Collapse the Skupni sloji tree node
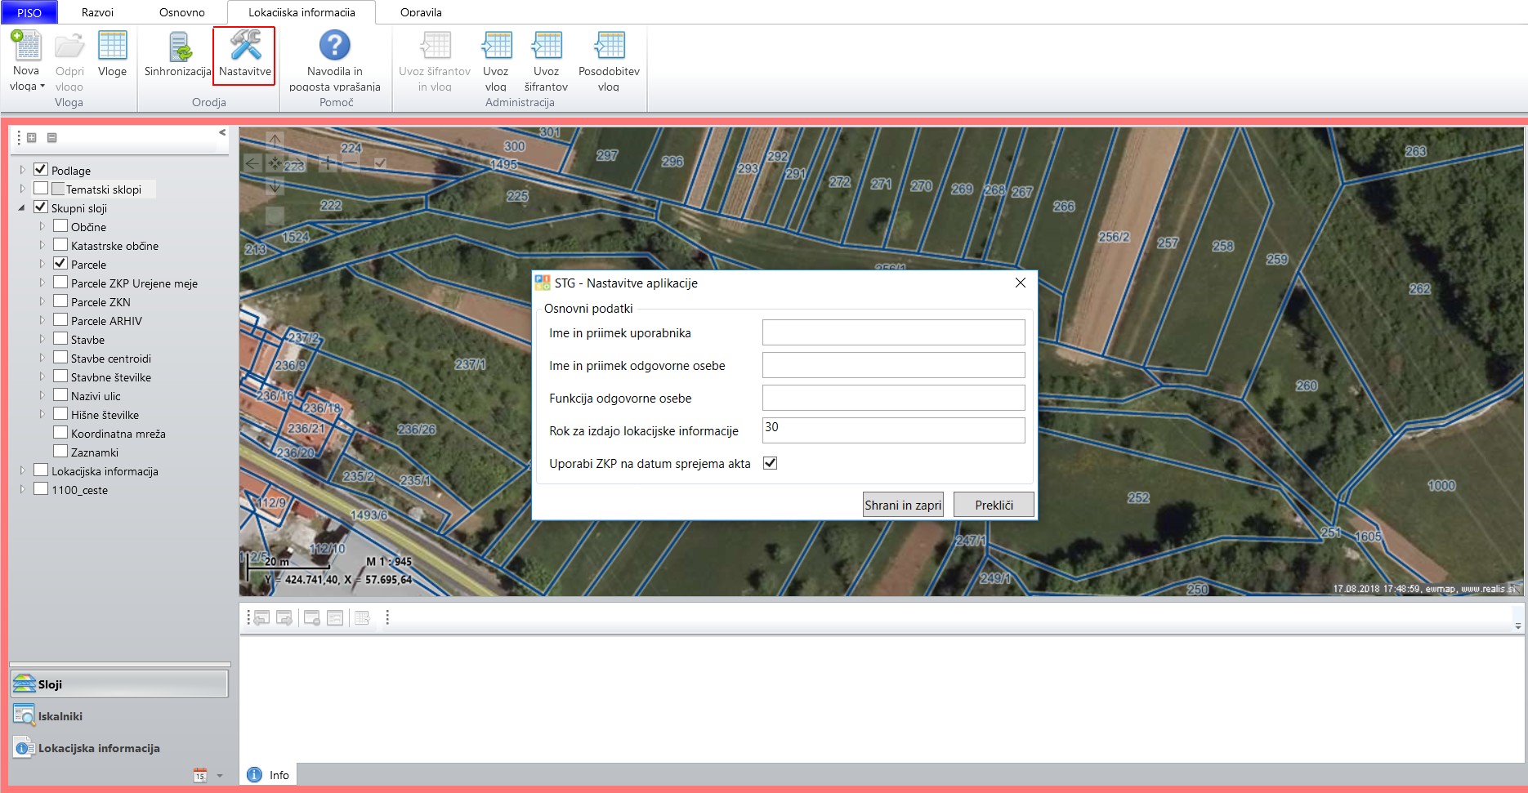Screen dimensions: 1528x793 (22, 207)
